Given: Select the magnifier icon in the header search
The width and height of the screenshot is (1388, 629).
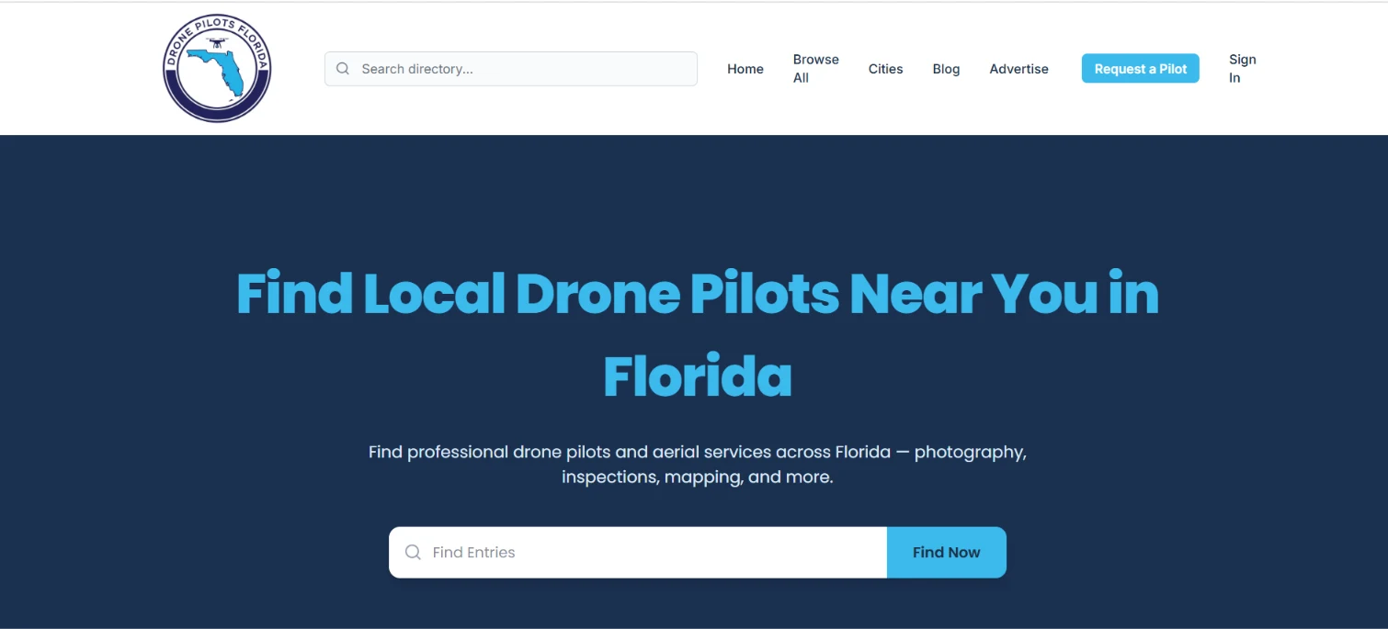Looking at the screenshot, I should coord(343,69).
